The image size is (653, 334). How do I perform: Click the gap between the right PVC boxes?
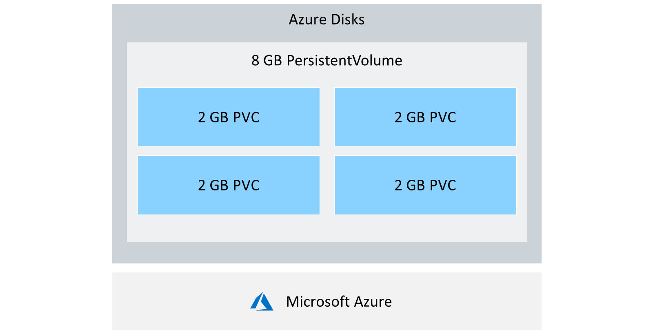pos(425,151)
